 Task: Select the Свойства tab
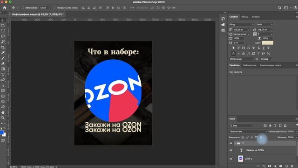234,65
